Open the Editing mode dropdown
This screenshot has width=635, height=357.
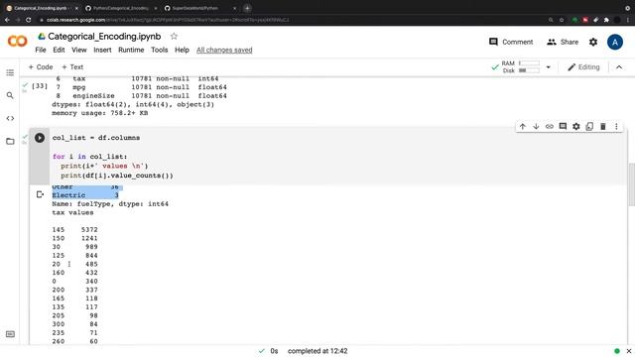583,67
